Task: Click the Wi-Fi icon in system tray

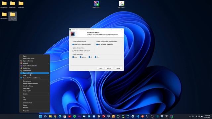Action: point(196,116)
